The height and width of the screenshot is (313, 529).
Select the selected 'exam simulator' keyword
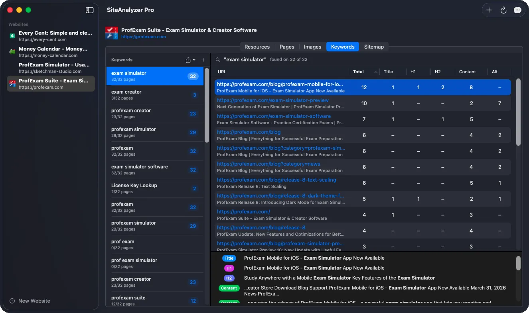pyautogui.click(x=155, y=76)
